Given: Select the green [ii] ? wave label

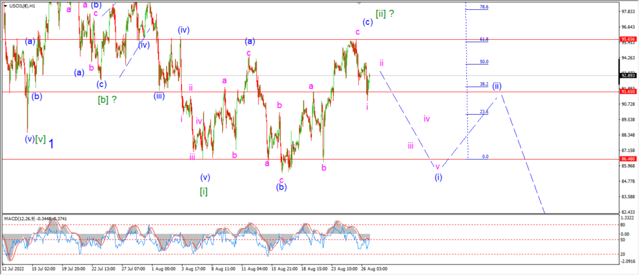Looking at the screenshot, I should click(384, 14).
